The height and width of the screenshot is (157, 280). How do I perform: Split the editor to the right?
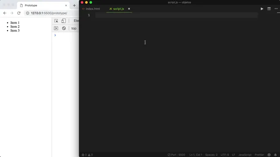point(269,9)
